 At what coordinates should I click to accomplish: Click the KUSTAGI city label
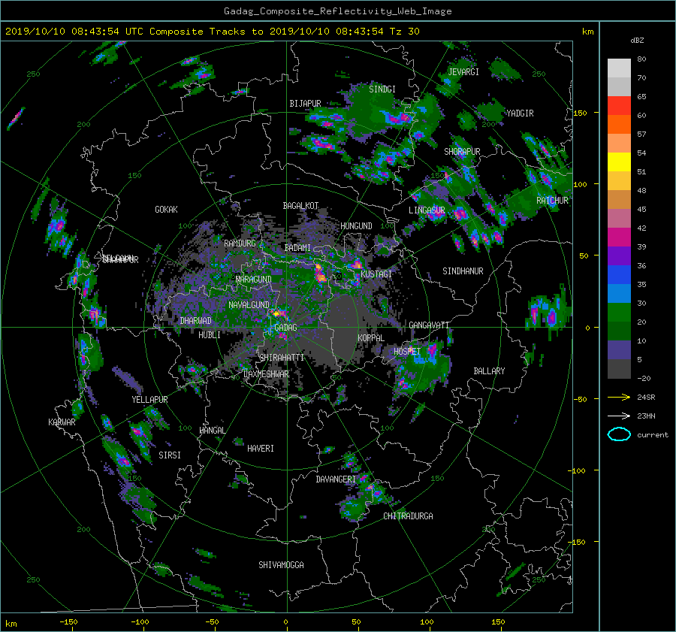pyautogui.click(x=376, y=274)
